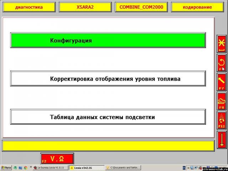Click the диагностика header button
Screen dimensions: 228x171
coord(29,7)
